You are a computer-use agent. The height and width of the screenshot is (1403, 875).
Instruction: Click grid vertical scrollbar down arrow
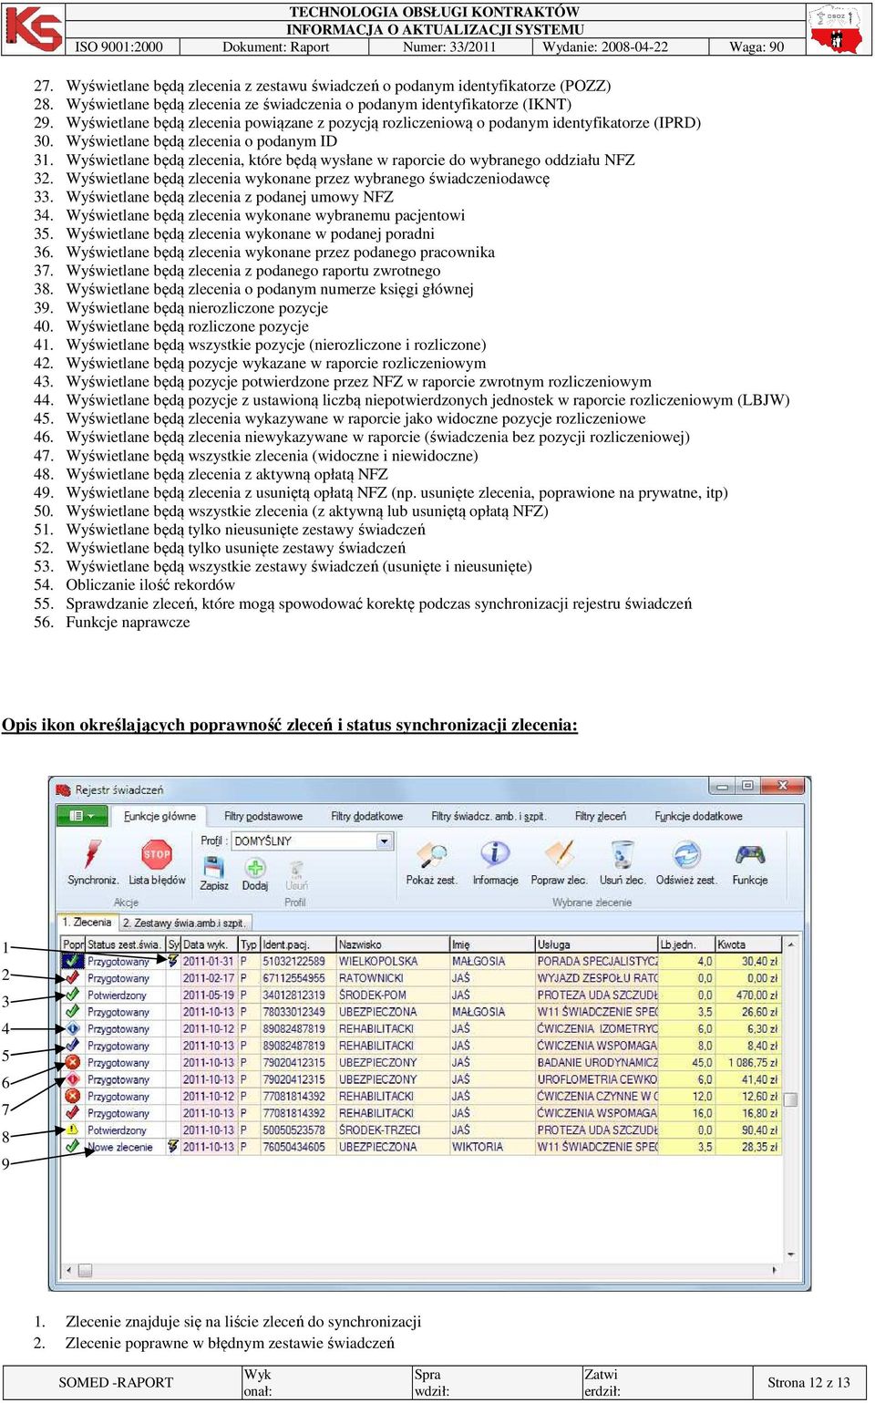pyautogui.click(x=790, y=1254)
